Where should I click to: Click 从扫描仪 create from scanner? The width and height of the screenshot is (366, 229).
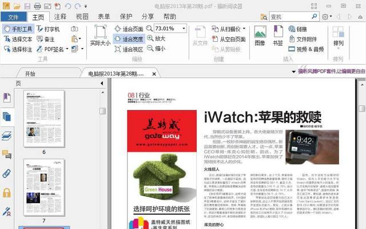pos(226,29)
